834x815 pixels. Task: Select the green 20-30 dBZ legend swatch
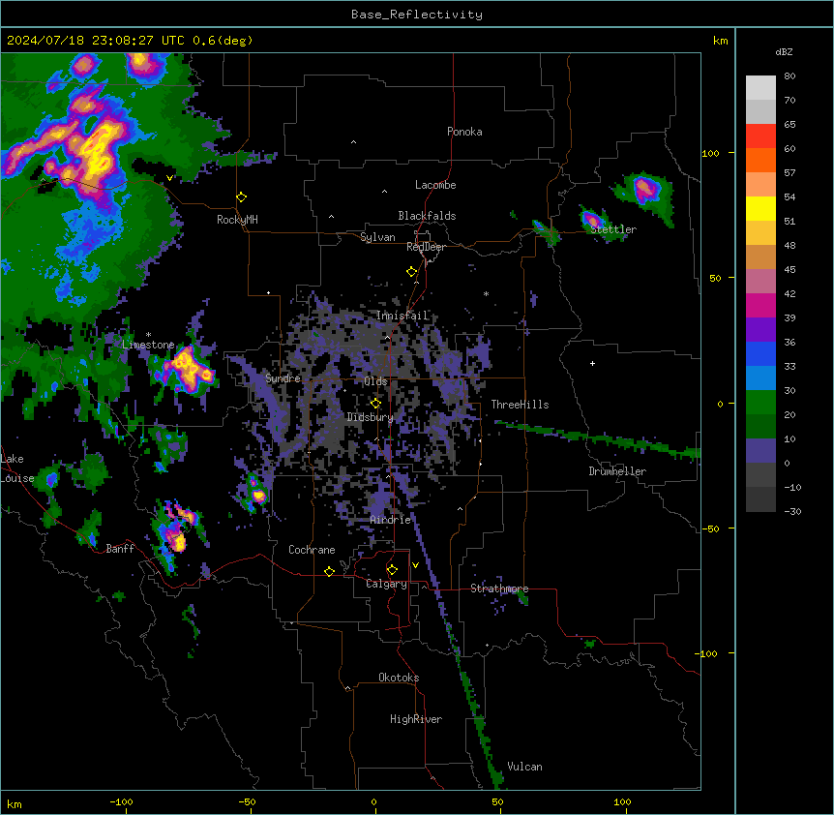[760, 403]
